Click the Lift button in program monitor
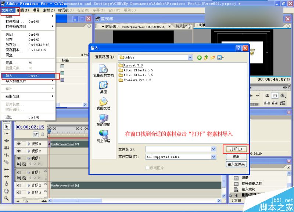This screenshot has width=294, height=212. point(267,103)
